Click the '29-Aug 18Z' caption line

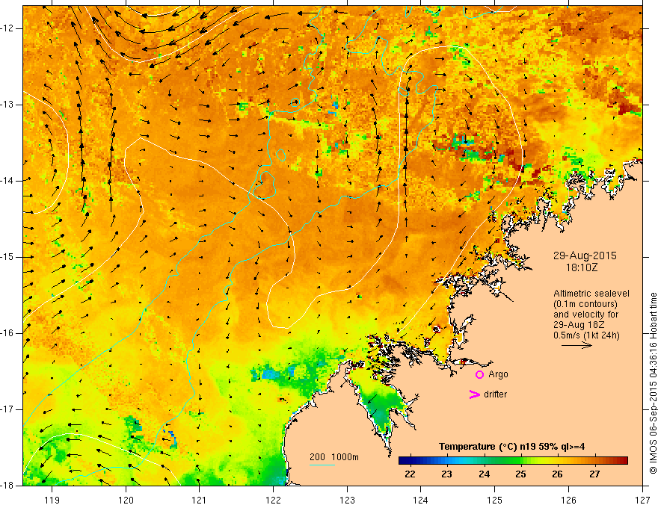point(578,325)
